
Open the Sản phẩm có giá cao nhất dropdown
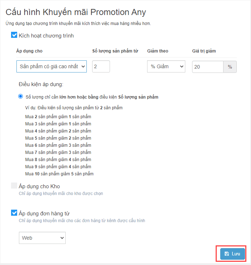[x=51, y=66]
